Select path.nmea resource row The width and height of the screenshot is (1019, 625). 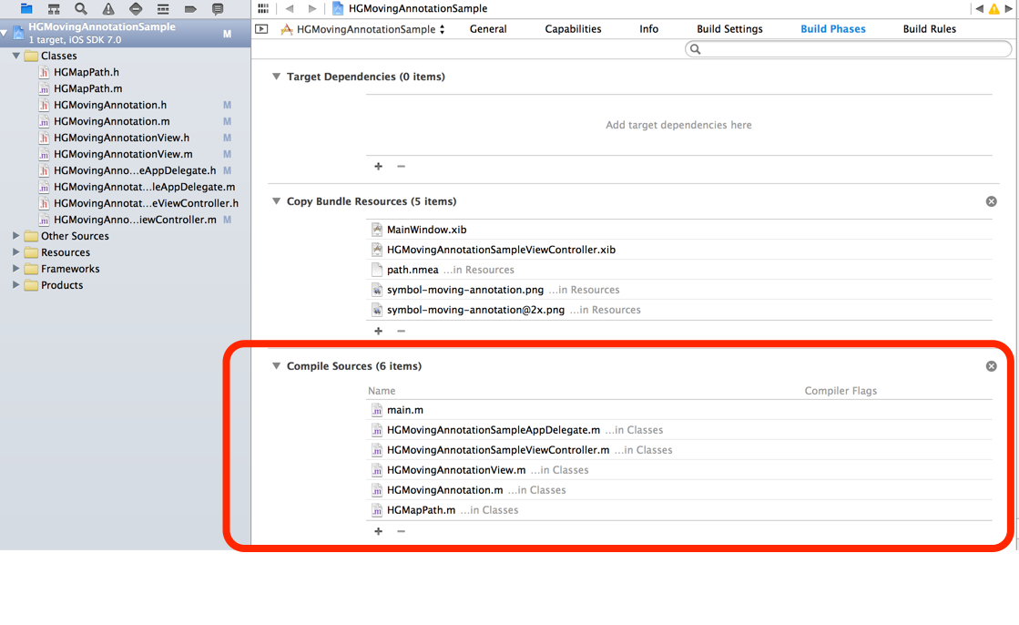pos(679,270)
